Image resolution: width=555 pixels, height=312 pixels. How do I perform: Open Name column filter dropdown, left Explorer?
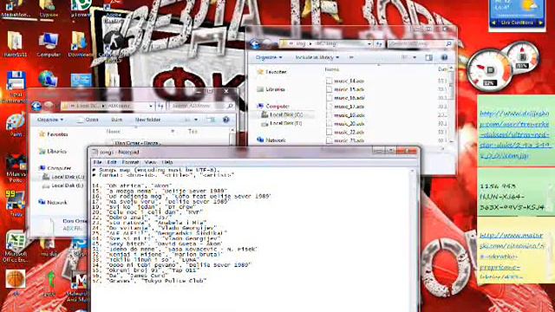(x=173, y=132)
